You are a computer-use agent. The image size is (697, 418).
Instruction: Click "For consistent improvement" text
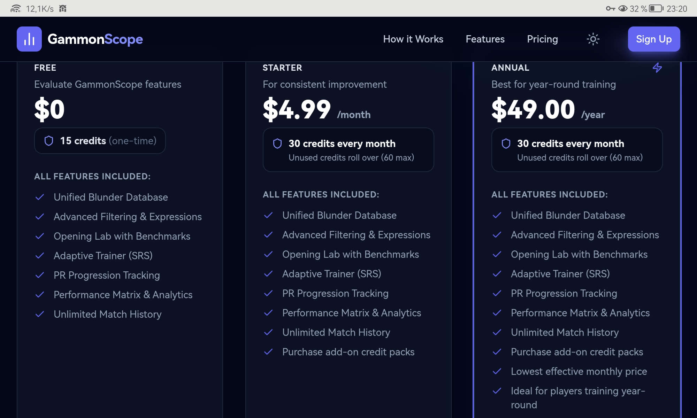pyautogui.click(x=325, y=84)
